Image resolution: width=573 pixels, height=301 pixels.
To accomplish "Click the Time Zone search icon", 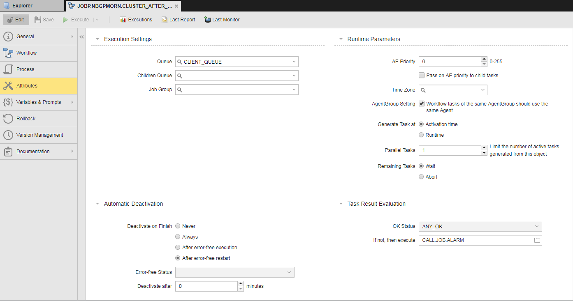I will tap(423, 90).
